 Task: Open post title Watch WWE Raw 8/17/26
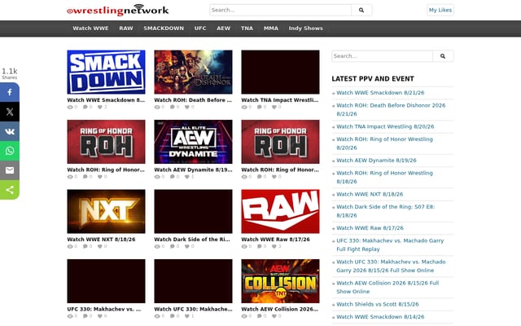click(x=275, y=239)
